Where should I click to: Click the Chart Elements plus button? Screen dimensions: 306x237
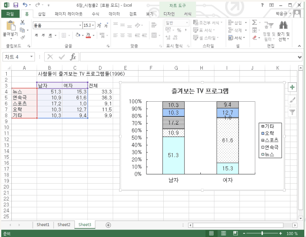[292, 87]
